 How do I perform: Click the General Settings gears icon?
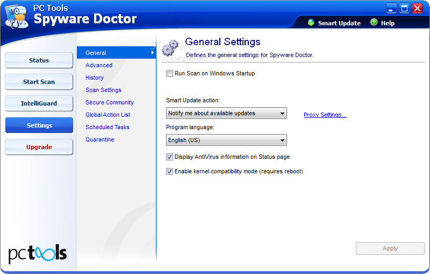[x=170, y=48]
